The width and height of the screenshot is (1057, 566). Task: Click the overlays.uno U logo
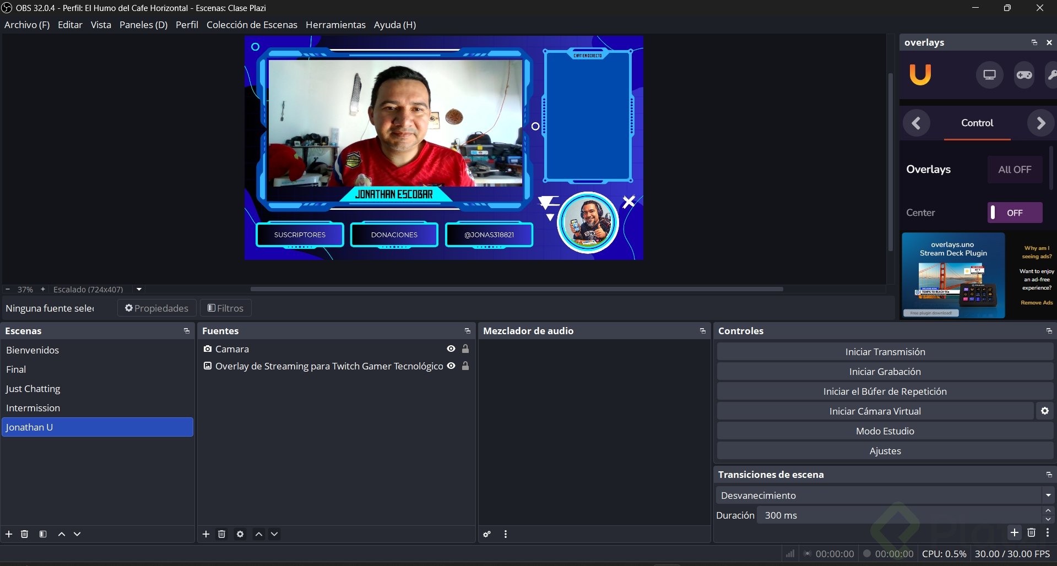point(920,74)
